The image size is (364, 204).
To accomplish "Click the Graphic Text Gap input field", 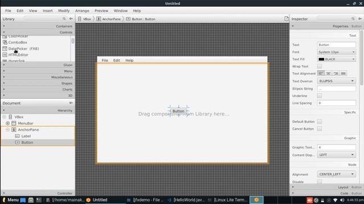I will (x=336, y=147).
